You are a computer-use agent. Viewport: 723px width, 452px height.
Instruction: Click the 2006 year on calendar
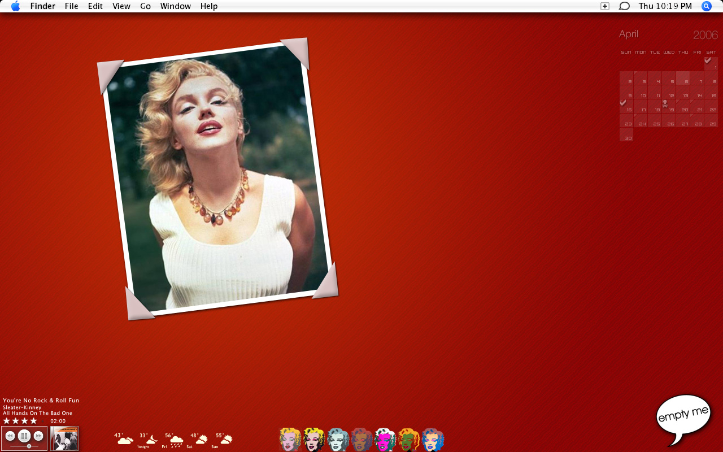[x=705, y=35]
